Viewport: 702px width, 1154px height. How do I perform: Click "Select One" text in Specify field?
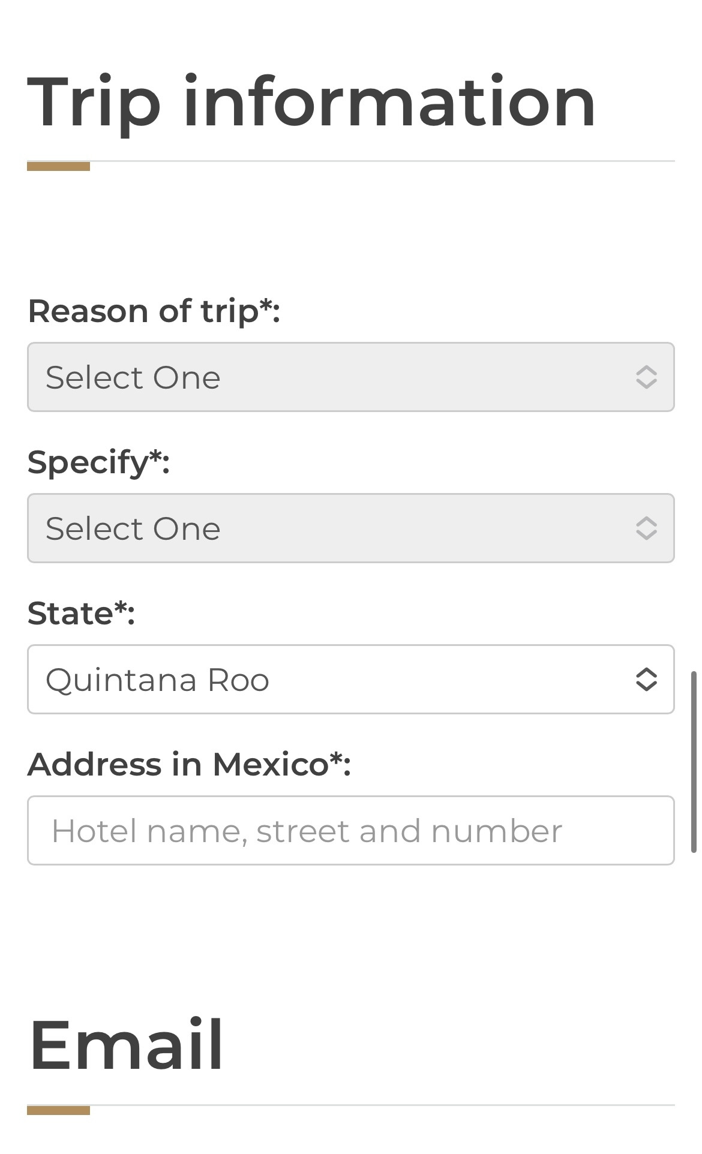[133, 529]
